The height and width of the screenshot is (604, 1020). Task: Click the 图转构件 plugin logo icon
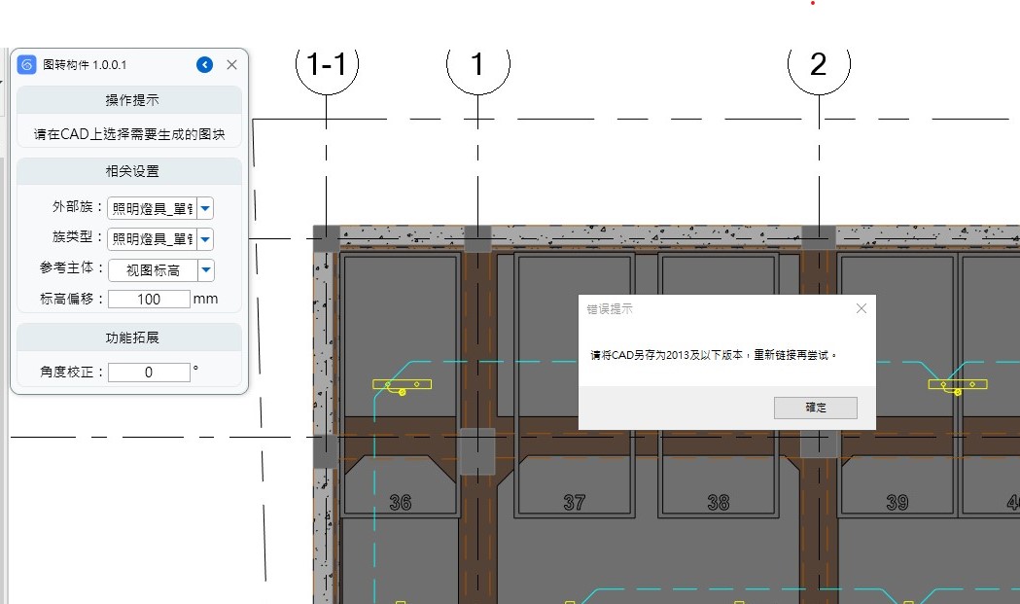click(x=27, y=65)
